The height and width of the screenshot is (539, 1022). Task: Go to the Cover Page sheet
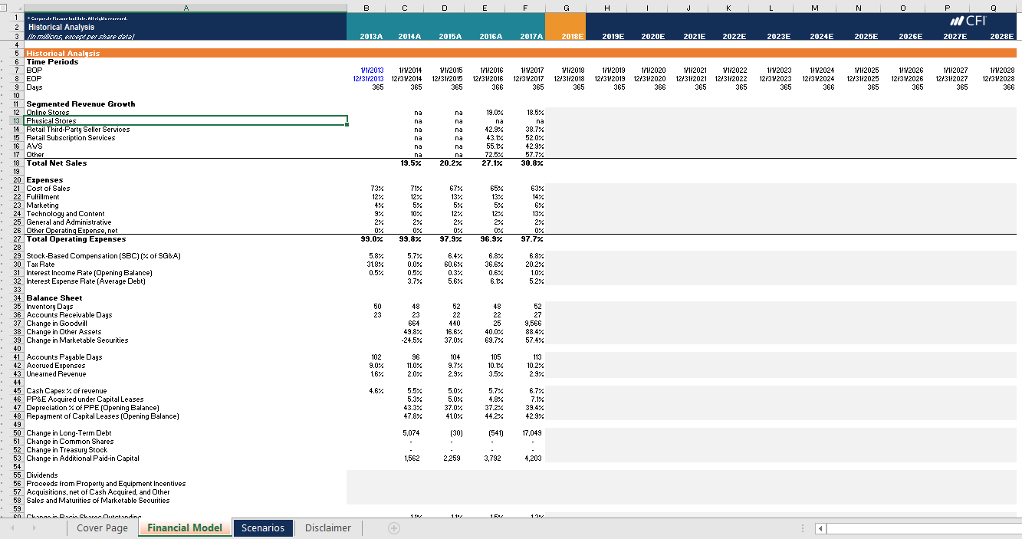102,527
